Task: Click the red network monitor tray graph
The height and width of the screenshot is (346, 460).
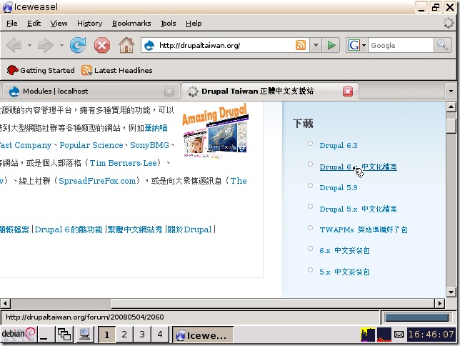Action: (x=384, y=335)
